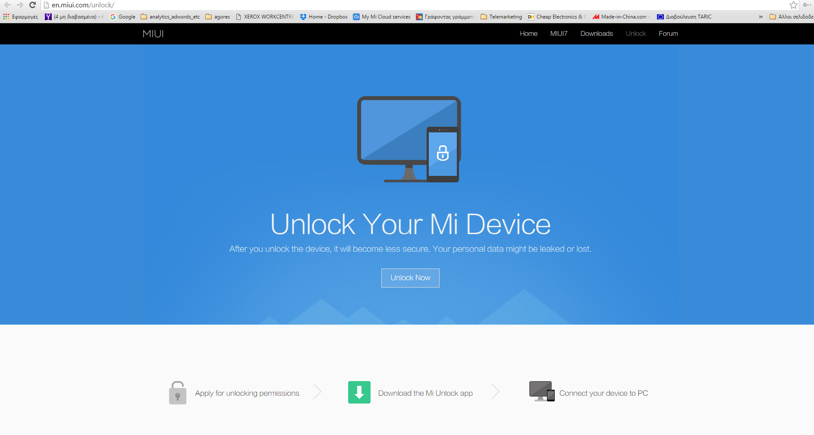Viewport: 814px width, 435px height.
Task: Open the Home - Dropbox bookmark
Action: (x=324, y=17)
